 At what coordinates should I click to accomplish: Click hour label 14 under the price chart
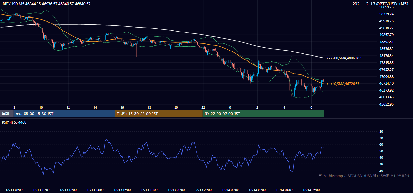95,107
